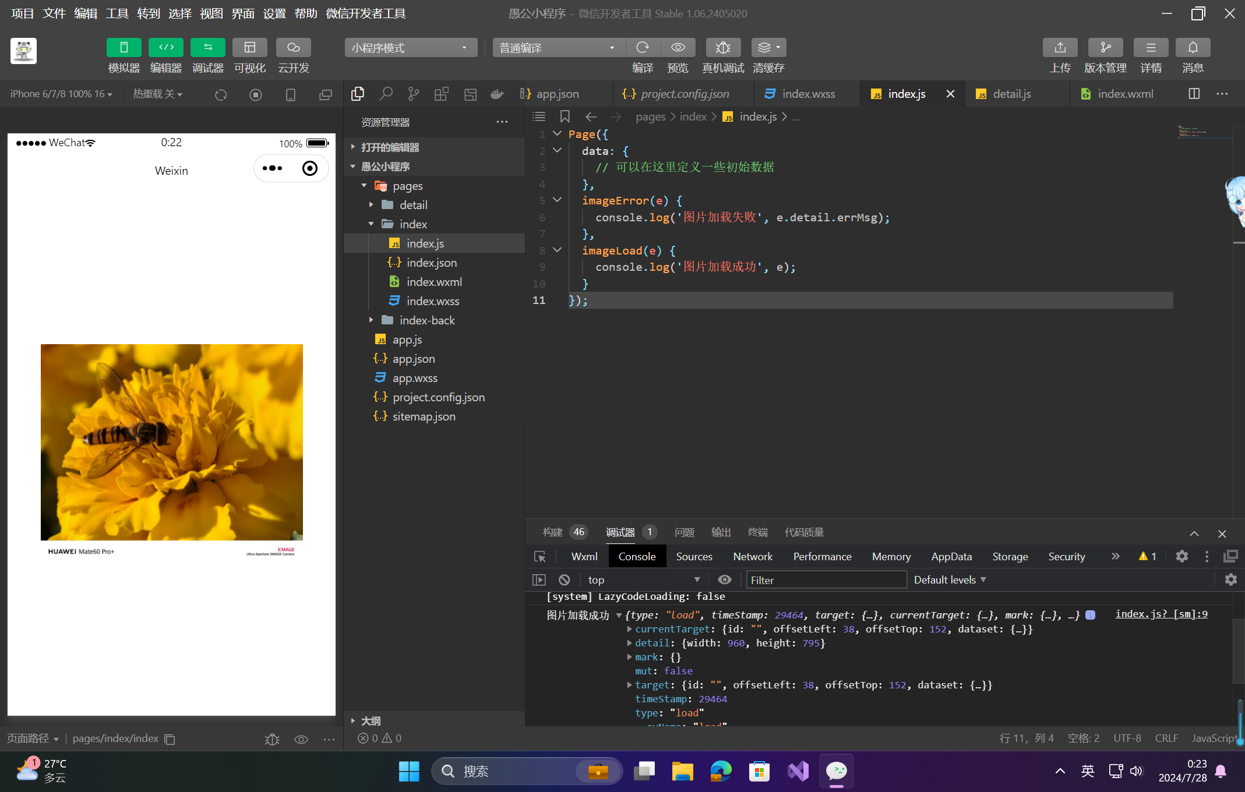Open version management (版本管理) icon
The height and width of the screenshot is (792, 1245).
(1105, 48)
